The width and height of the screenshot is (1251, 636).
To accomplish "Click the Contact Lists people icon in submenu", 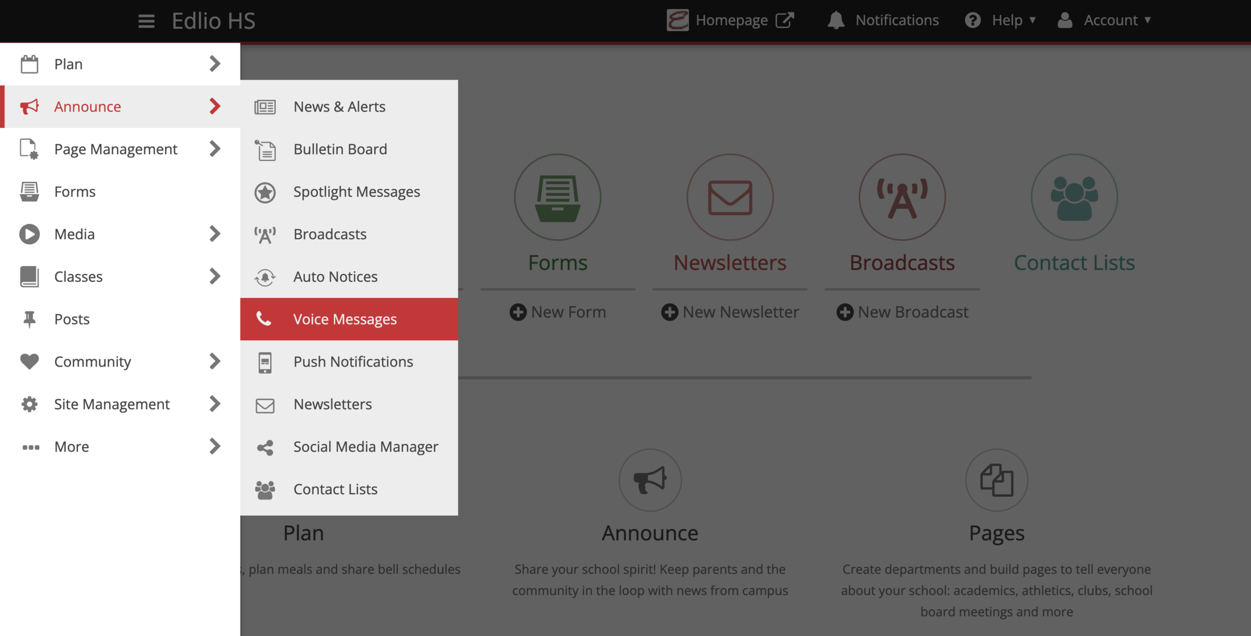I will pyautogui.click(x=265, y=490).
